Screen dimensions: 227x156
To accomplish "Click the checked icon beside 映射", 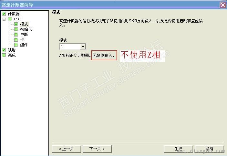I will click(x=4, y=50).
